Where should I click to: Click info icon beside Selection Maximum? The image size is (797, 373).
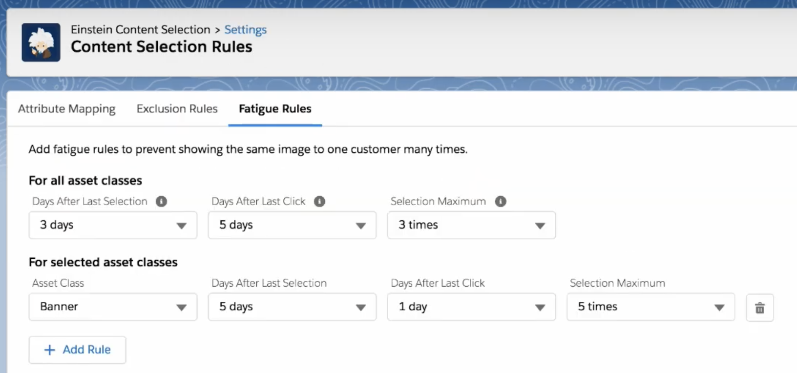(x=500, y=201)
